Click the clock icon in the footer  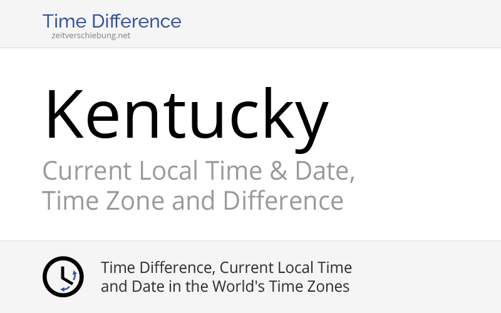coord(63,277)
